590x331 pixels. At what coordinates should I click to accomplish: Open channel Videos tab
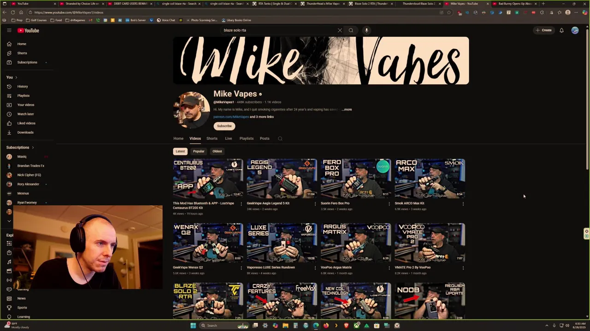pyautogui.click(x=195, y=138)
